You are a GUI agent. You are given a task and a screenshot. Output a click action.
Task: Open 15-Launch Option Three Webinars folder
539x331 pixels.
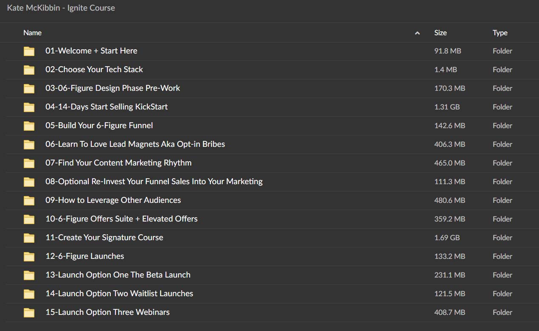click(x=107, y=312)
